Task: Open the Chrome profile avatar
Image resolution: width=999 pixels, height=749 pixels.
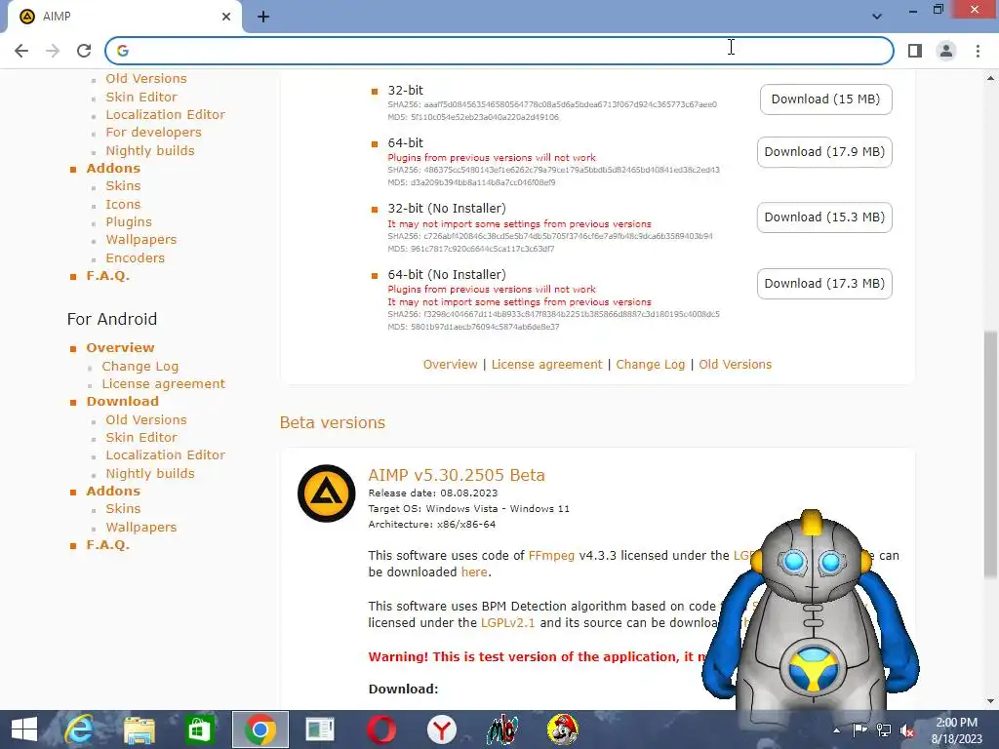Action: coord(946,51)
